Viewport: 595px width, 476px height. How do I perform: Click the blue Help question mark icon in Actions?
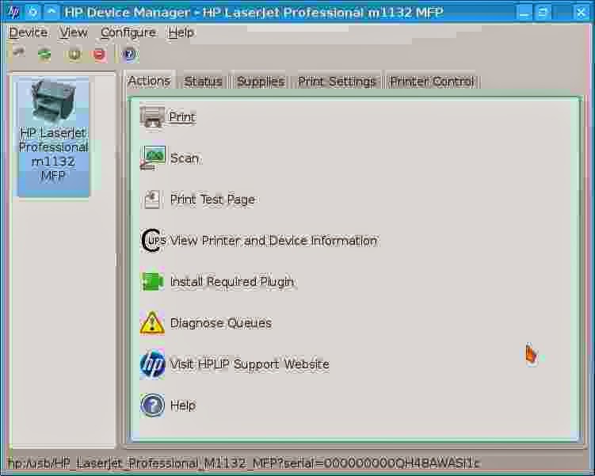[152, 405]
